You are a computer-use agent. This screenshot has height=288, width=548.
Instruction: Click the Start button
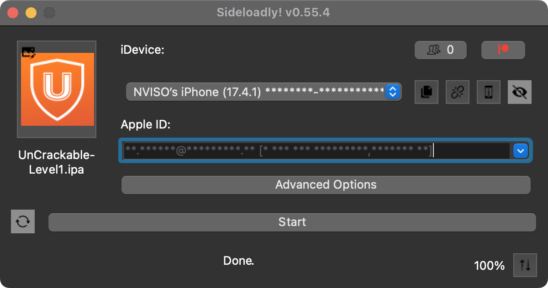pos(292,222)
